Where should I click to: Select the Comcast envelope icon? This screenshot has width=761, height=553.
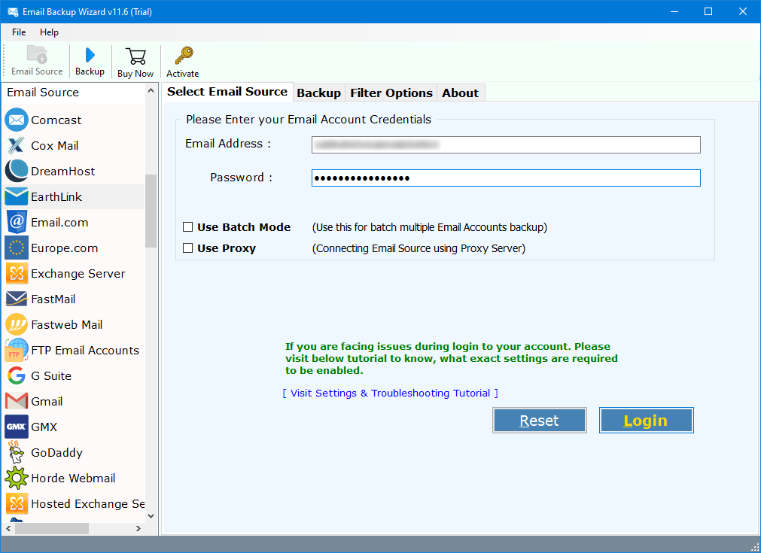17,120
